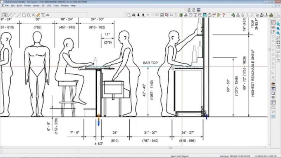Pick the rectangle box drawing tool
The image size is (281, 158).
click(x=24, y=15)
